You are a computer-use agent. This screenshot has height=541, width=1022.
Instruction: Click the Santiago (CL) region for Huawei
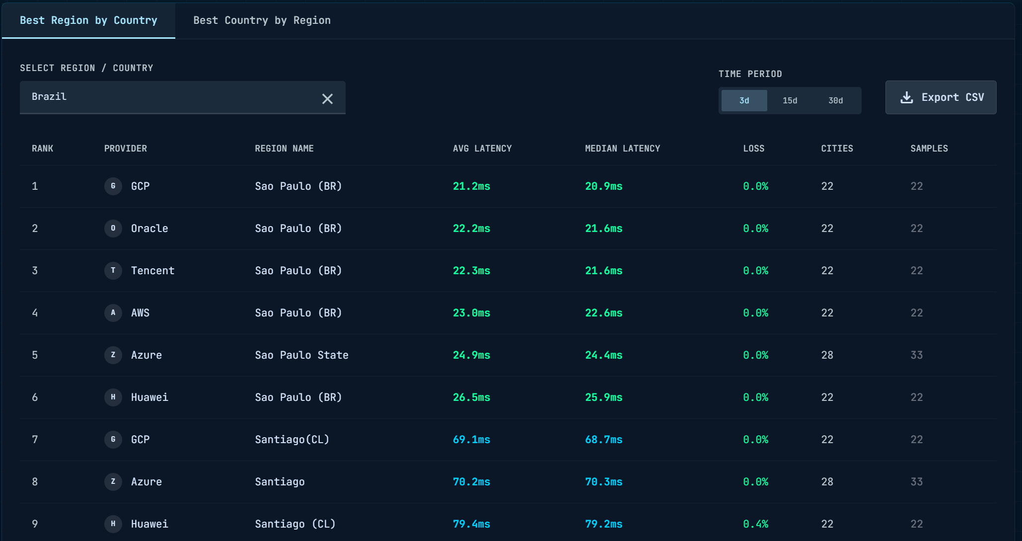[295, 524]
